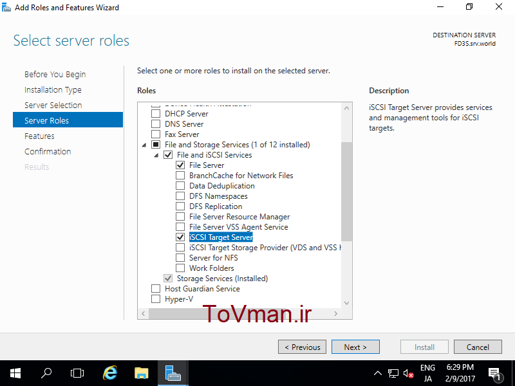Check the Hyper-V role
This screenshot has width=515, height=386.
click(x=156, y=299)
